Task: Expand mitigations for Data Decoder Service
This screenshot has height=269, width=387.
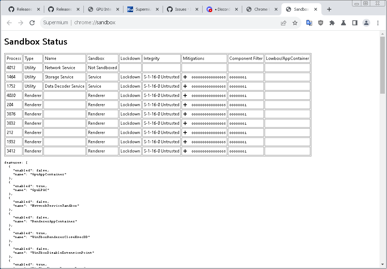Action: pyautogui.click(x=185, y=86)
